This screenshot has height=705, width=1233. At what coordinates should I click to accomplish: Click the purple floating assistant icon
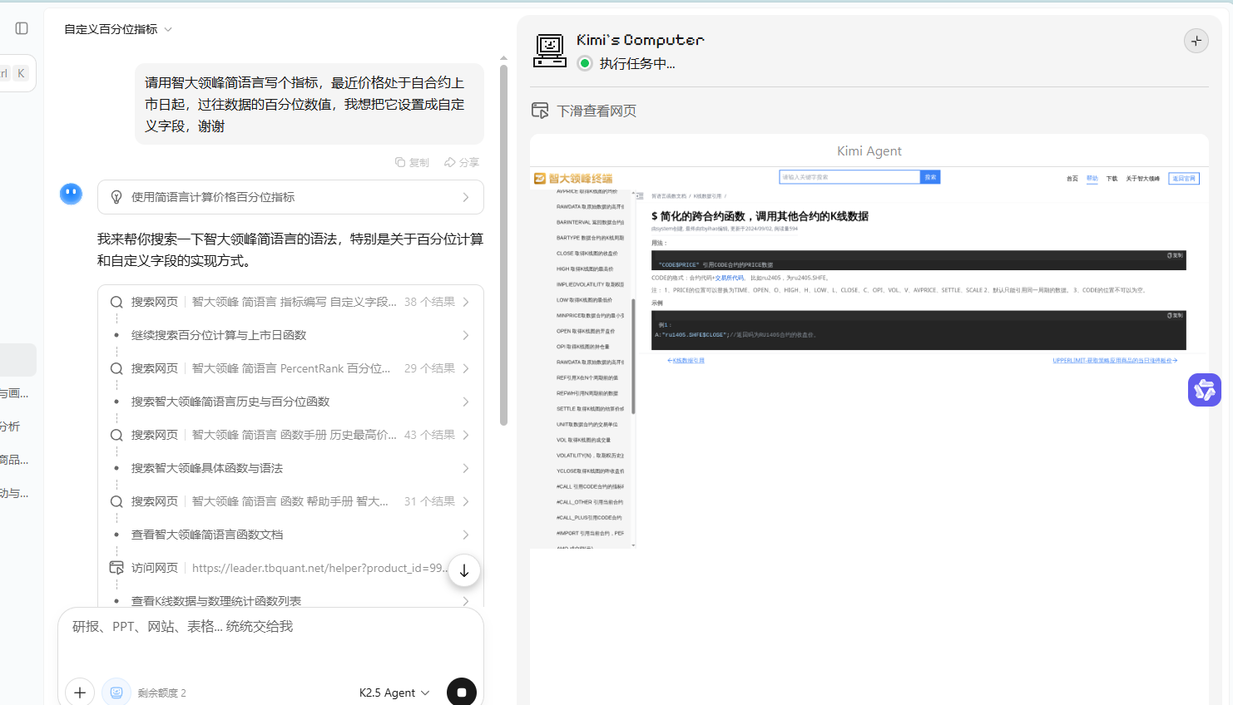pyautogui.click(x=1204, y=390)
